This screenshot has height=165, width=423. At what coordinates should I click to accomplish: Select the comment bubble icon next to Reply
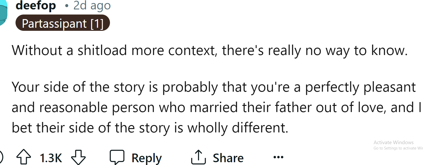(117, 156)
